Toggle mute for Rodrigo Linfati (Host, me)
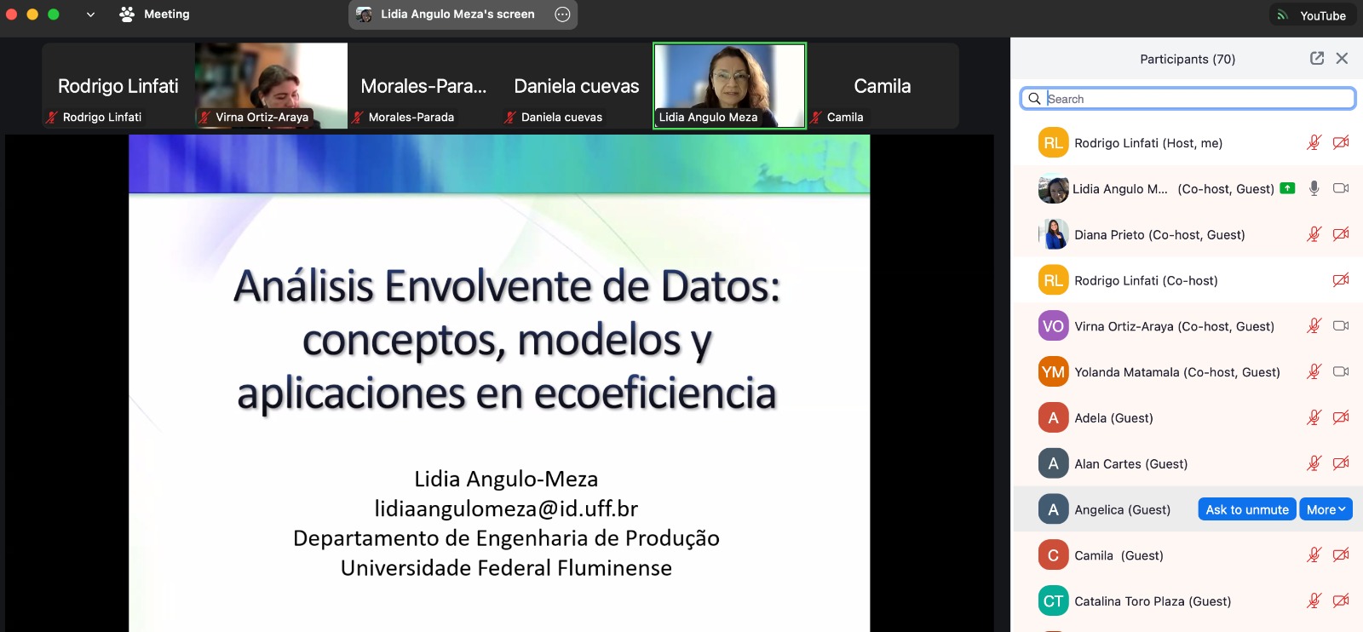1363x632 pixels. coord(1314,142)
